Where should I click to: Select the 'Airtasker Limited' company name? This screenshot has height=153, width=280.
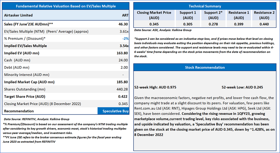(18, 16)
